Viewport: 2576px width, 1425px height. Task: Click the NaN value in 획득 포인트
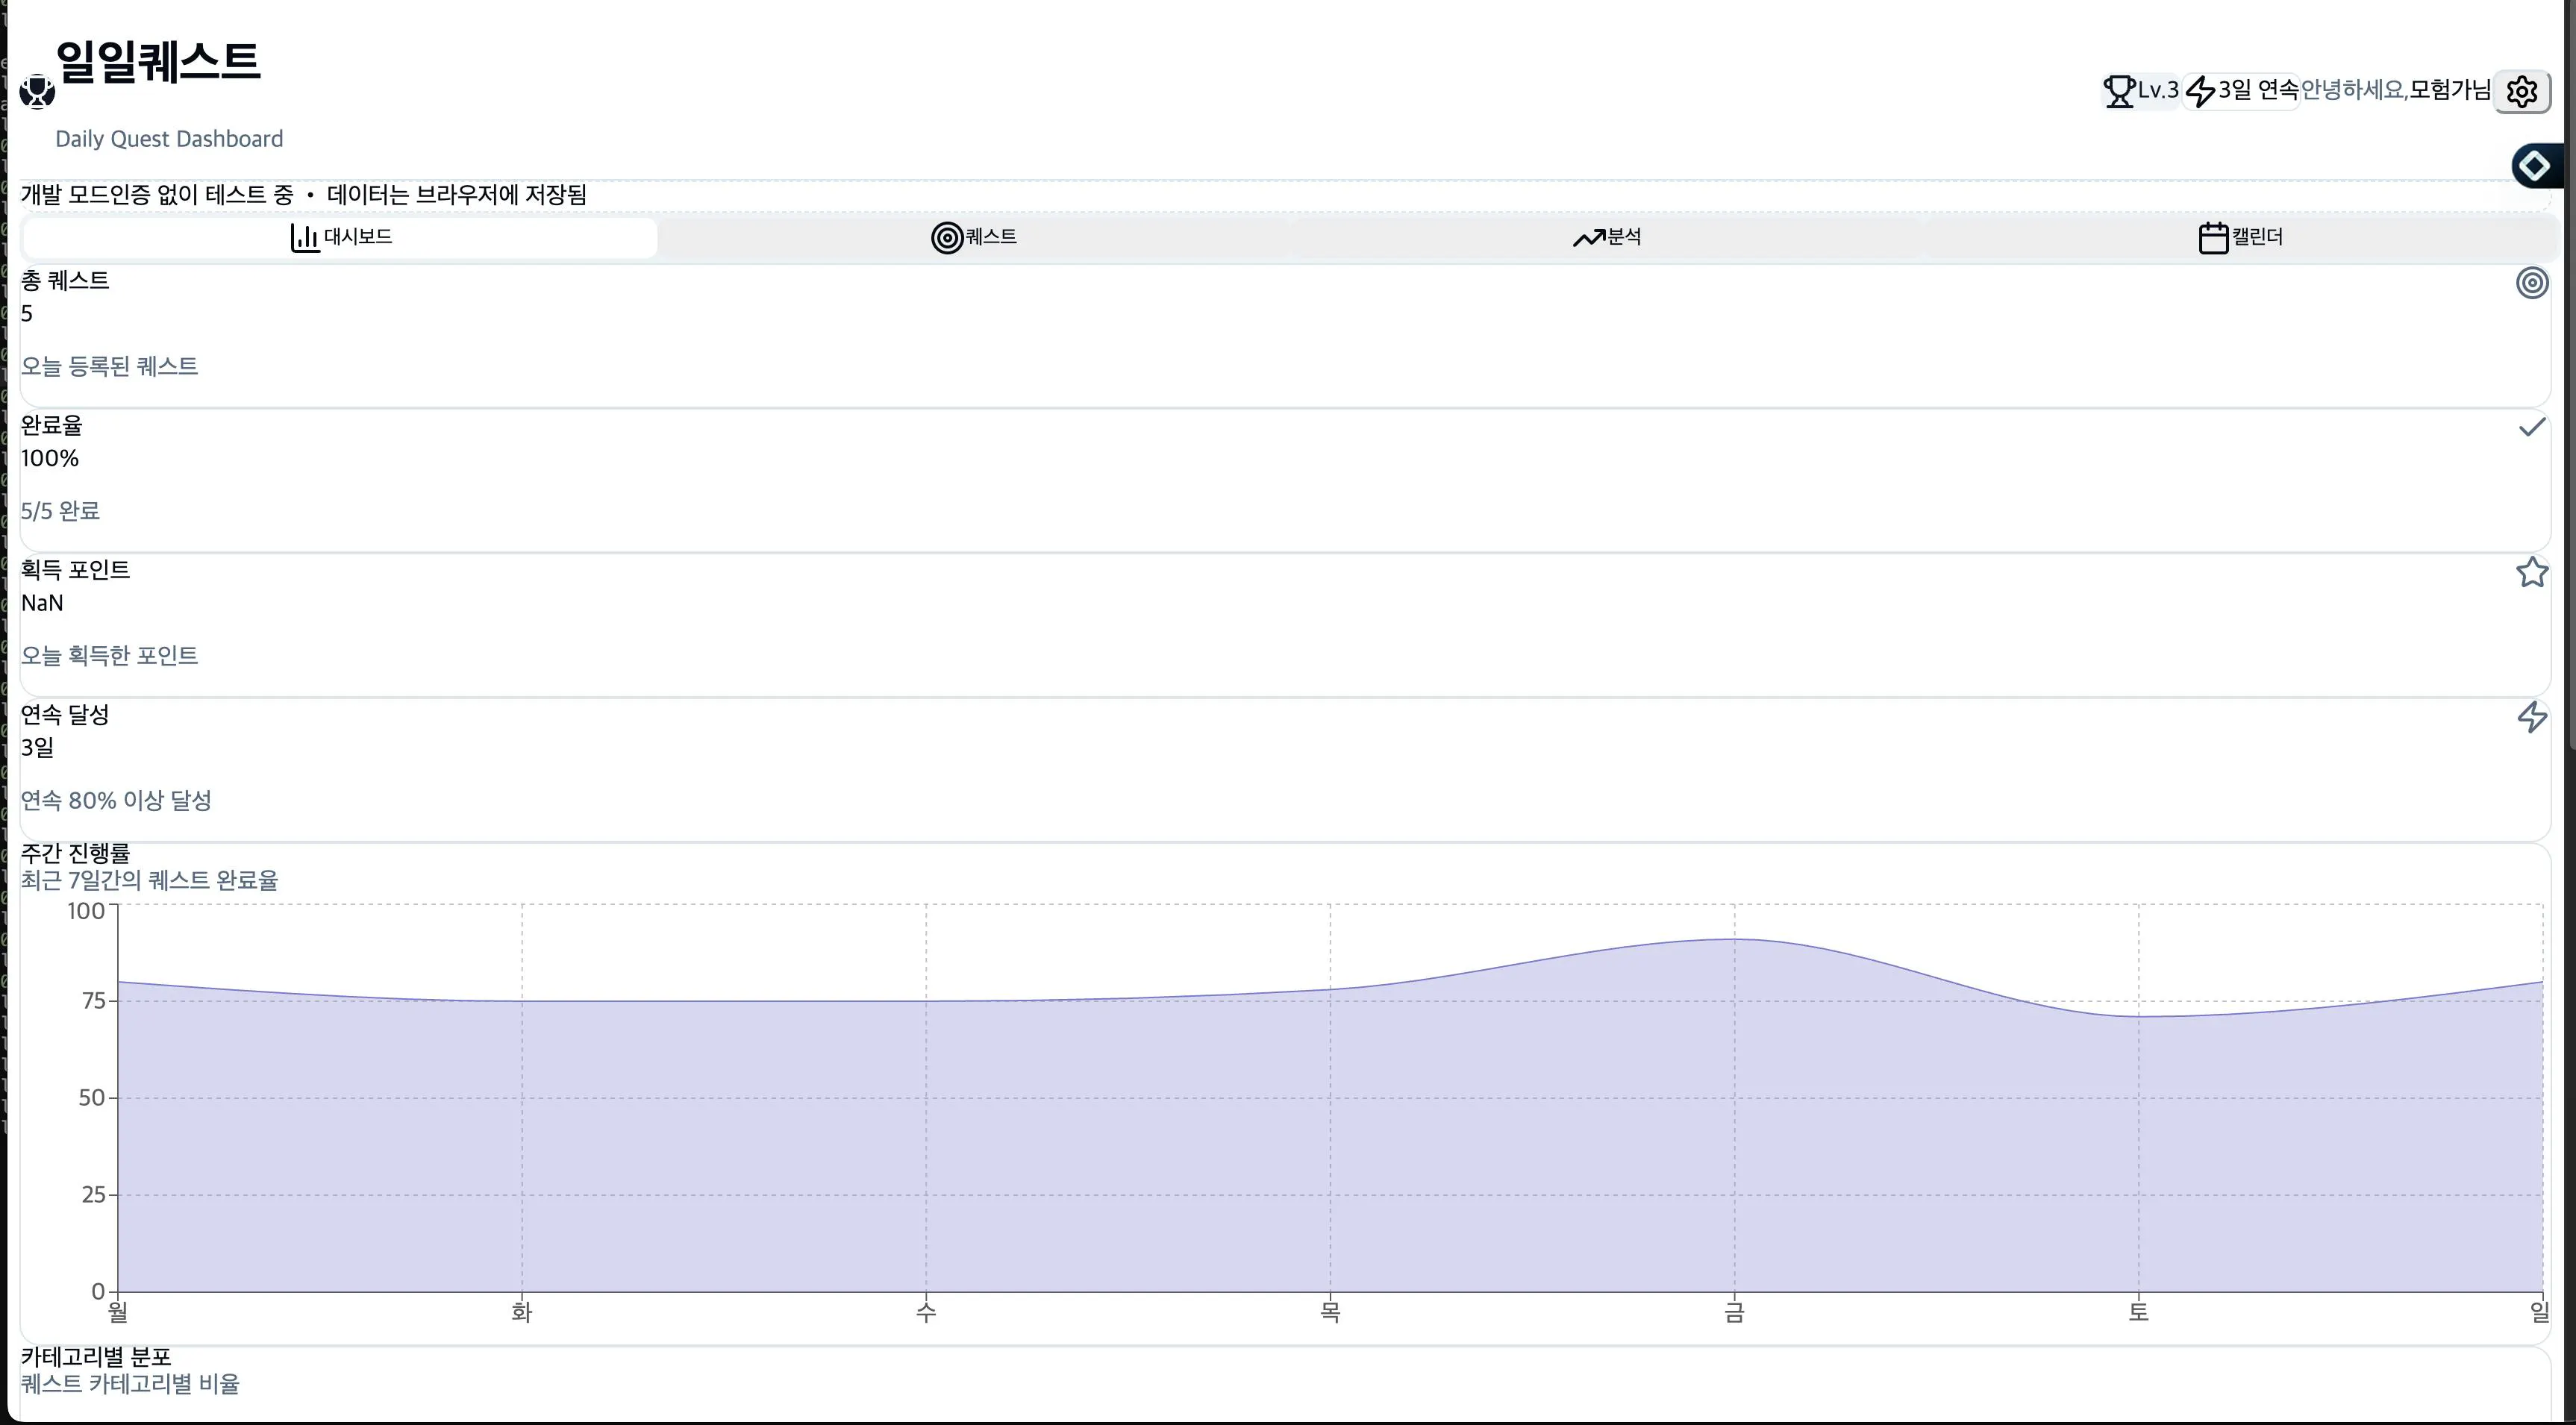42,603
